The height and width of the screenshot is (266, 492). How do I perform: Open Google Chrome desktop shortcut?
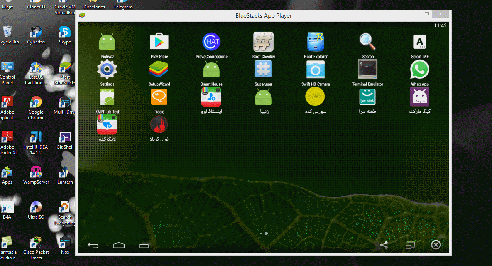click(36, 104)
